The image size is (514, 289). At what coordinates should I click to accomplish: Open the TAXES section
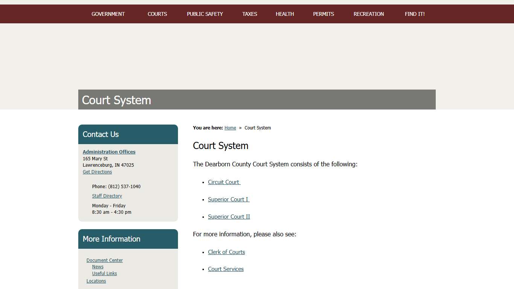click(249, 14)
